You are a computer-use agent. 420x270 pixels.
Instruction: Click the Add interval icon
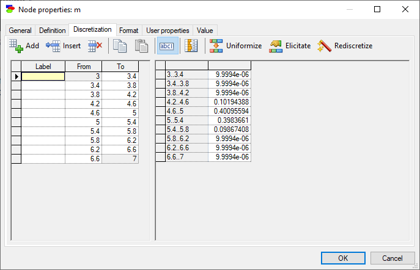(x=16, y=46)
